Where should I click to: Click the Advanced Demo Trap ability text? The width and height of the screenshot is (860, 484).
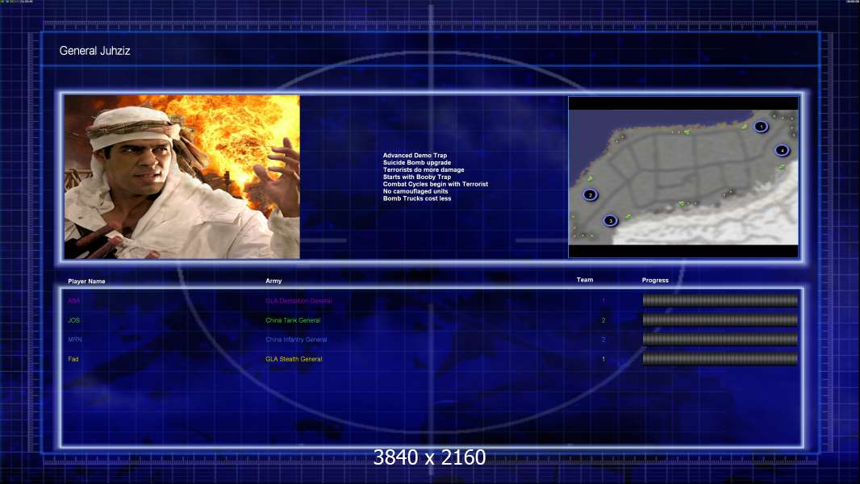415,156
